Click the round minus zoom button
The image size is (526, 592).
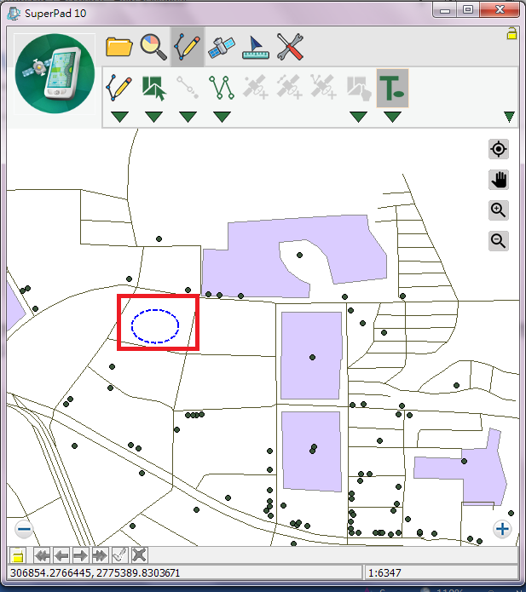coord(24,529)
